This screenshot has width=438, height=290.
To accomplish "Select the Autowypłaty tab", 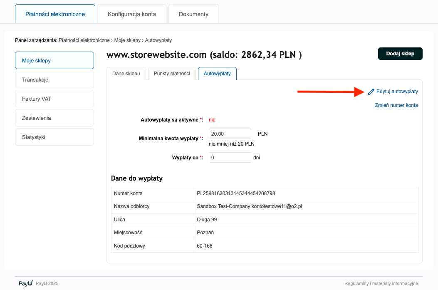I will [217, 73].
